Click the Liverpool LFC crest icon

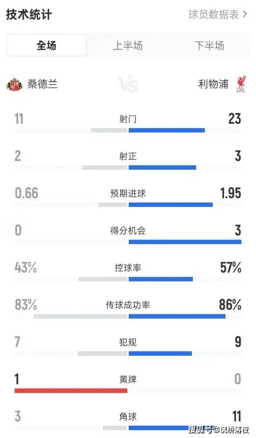coord(241,84)
